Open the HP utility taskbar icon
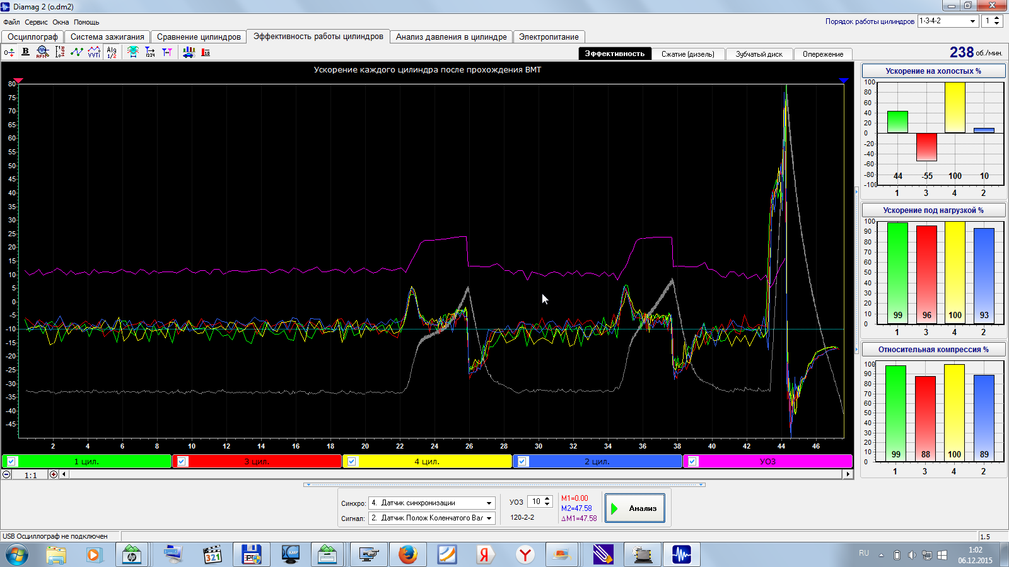The width and height of the screenshot is (1009, 567). [132, 555]
